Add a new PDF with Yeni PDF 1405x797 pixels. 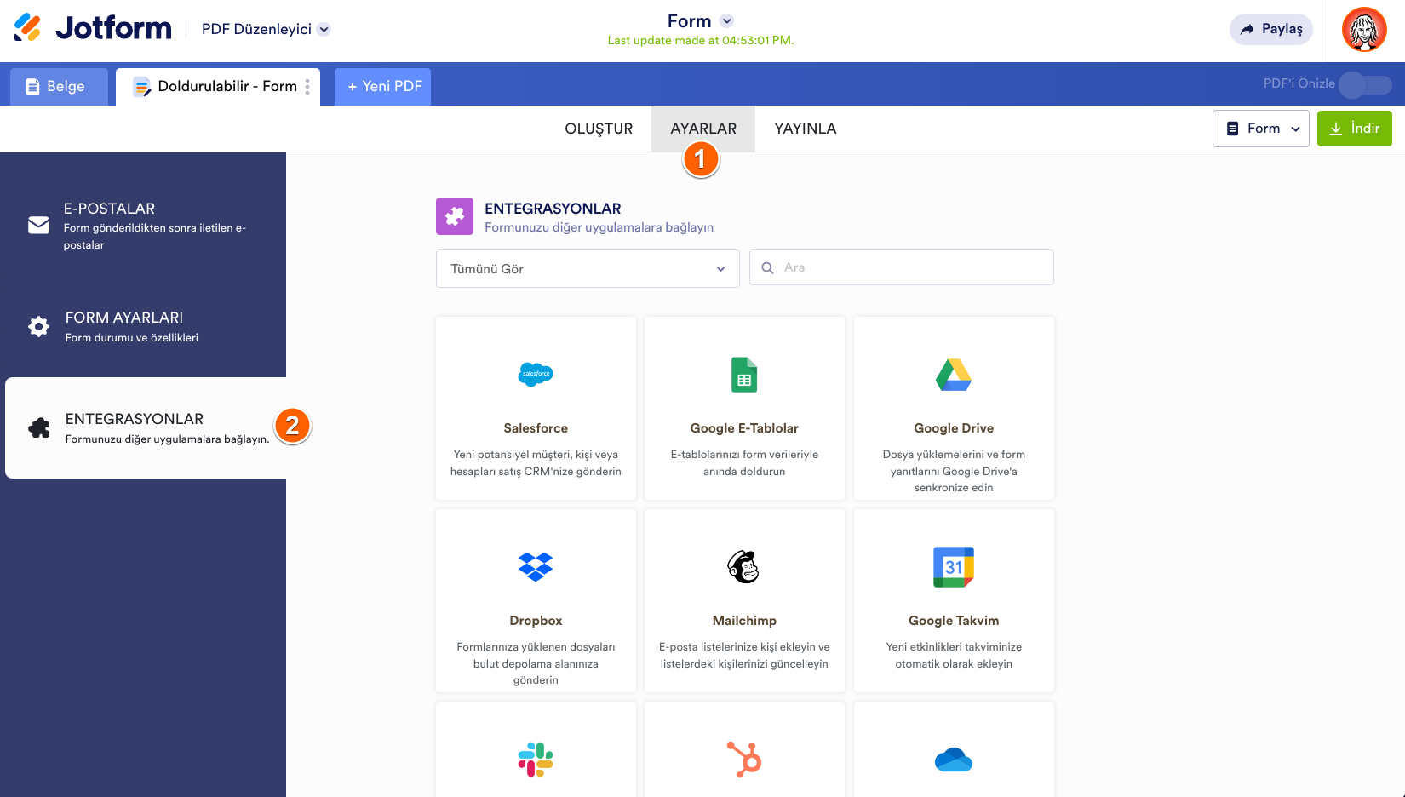382,87
